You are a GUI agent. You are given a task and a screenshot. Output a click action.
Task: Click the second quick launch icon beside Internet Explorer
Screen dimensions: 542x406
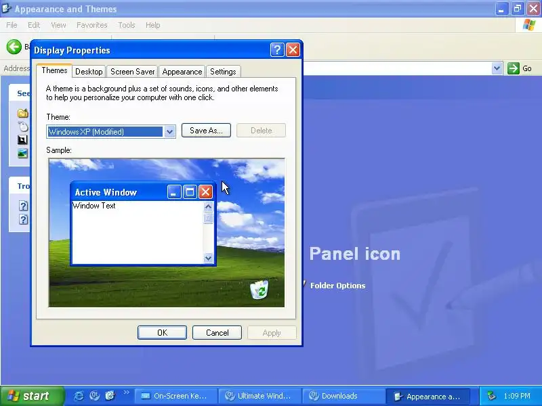coord(94,396)
